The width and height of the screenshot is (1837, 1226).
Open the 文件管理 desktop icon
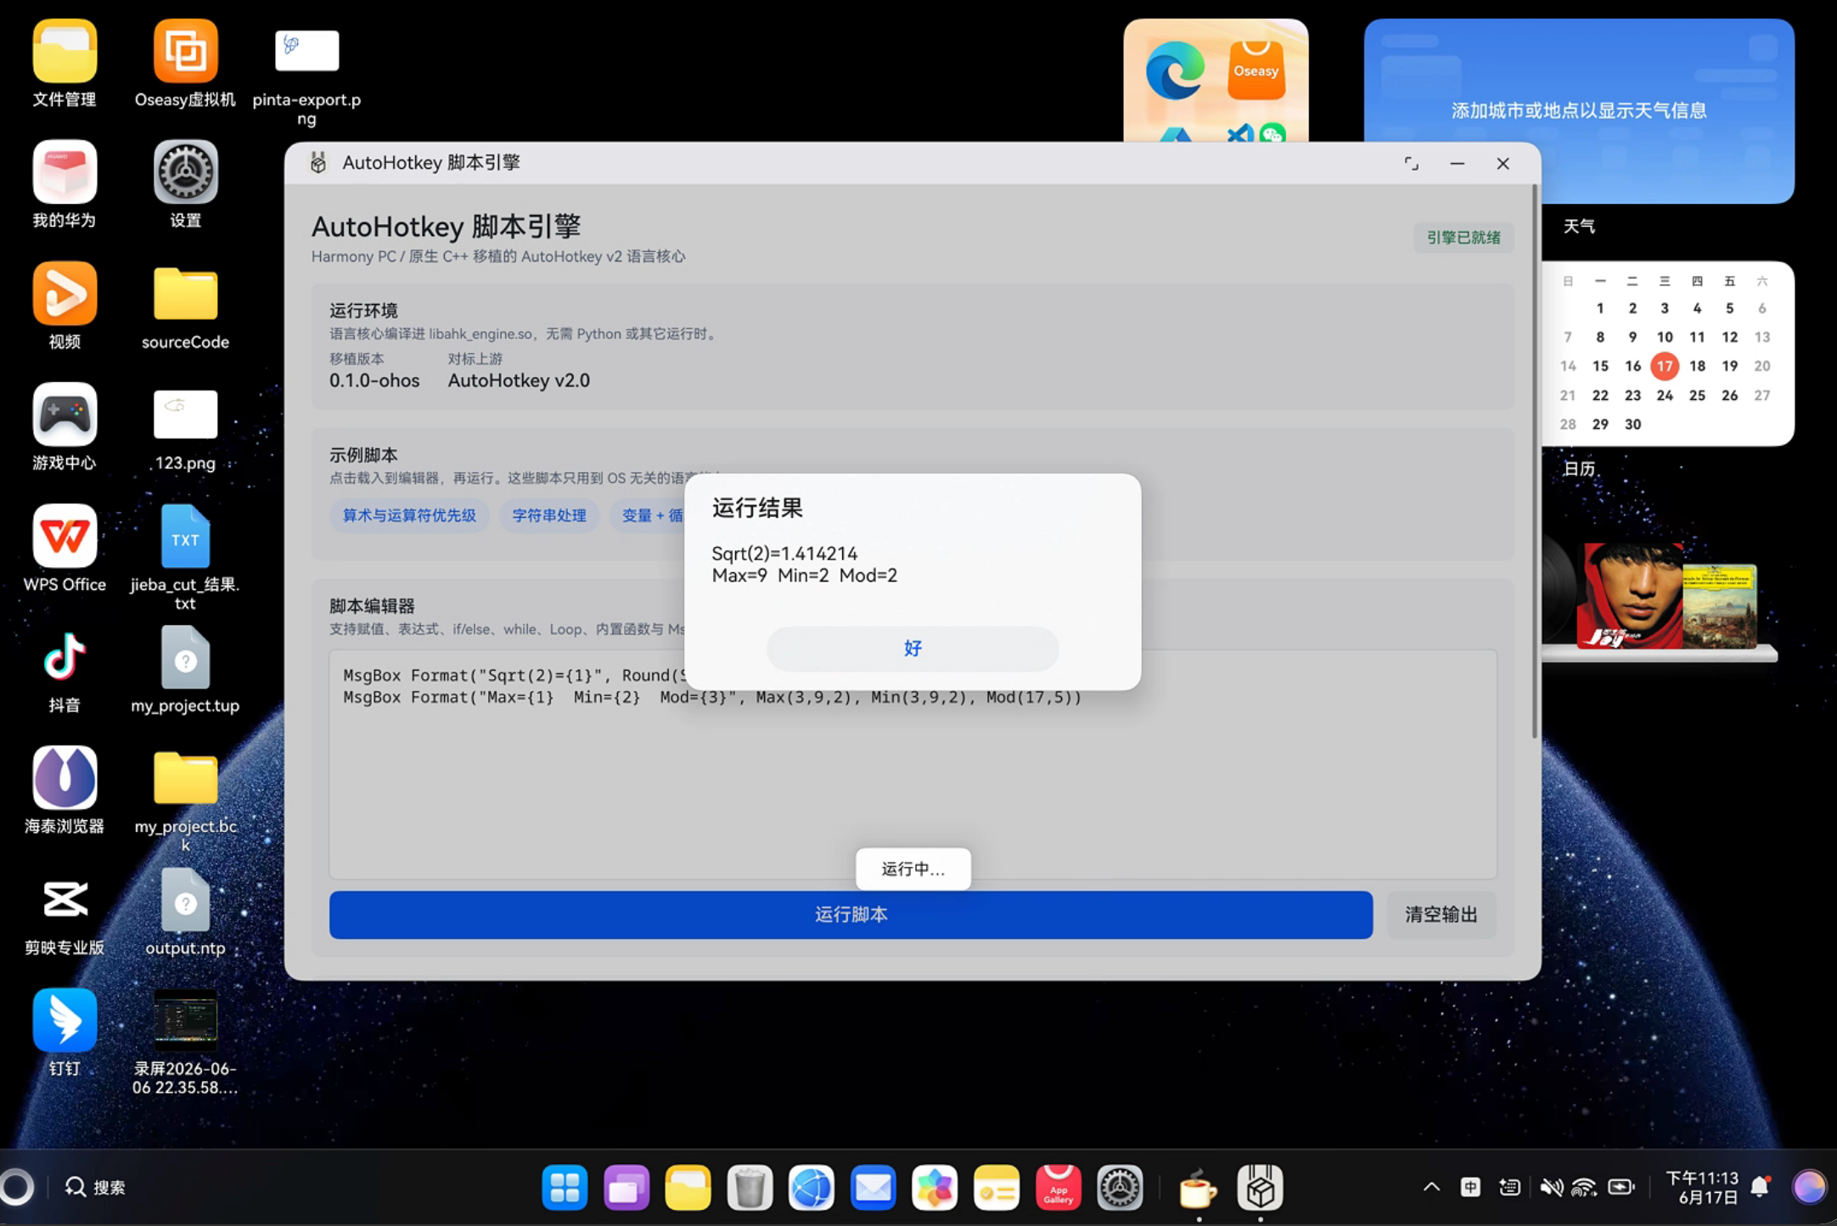65,65
